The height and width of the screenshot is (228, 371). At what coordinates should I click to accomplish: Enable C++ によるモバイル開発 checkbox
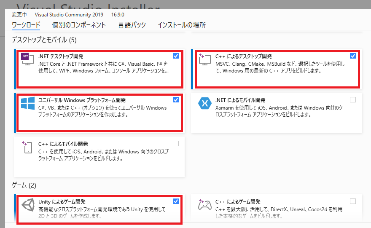pyautogui.click(x=176, y=143)
